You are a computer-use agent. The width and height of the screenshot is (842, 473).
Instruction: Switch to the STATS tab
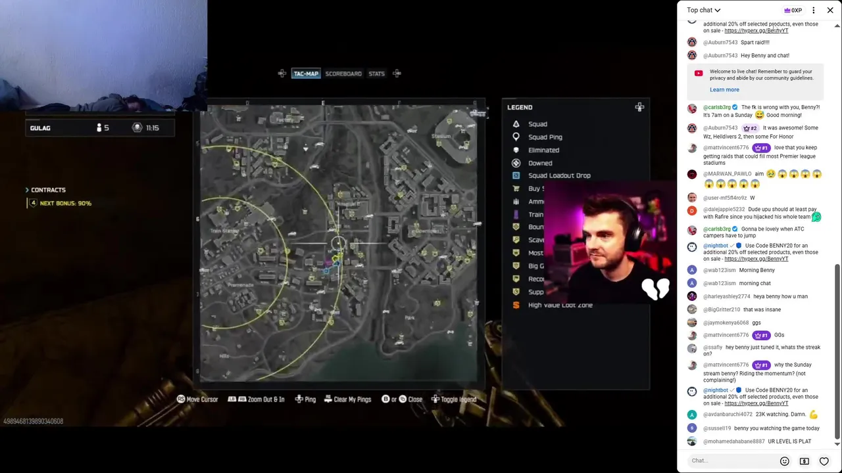(x=376, y=74)
